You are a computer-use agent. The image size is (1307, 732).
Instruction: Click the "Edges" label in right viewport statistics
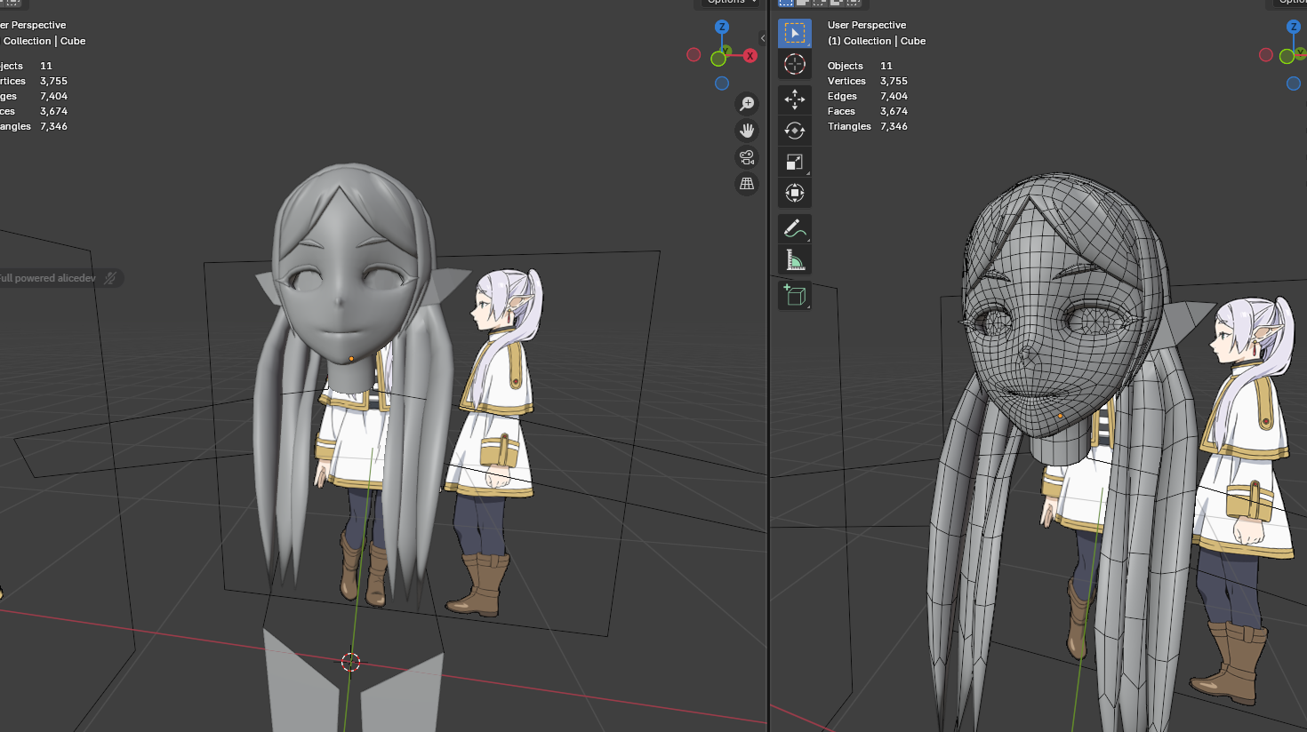coord(842,96)
